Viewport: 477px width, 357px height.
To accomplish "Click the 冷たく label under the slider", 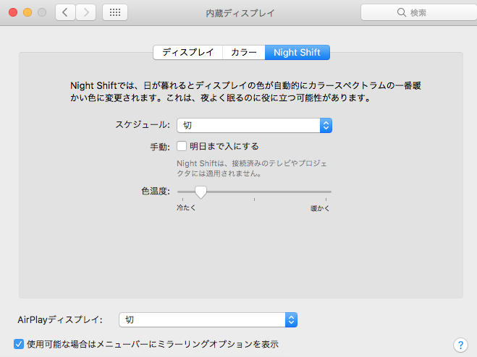I will pyautogui.click(x=187, y=208).
